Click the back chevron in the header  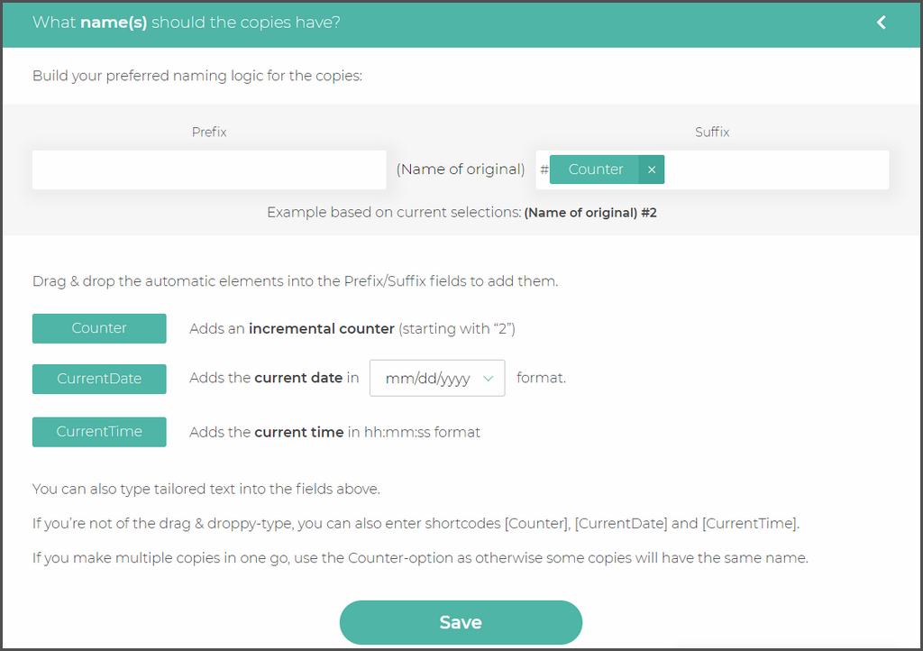882,23
